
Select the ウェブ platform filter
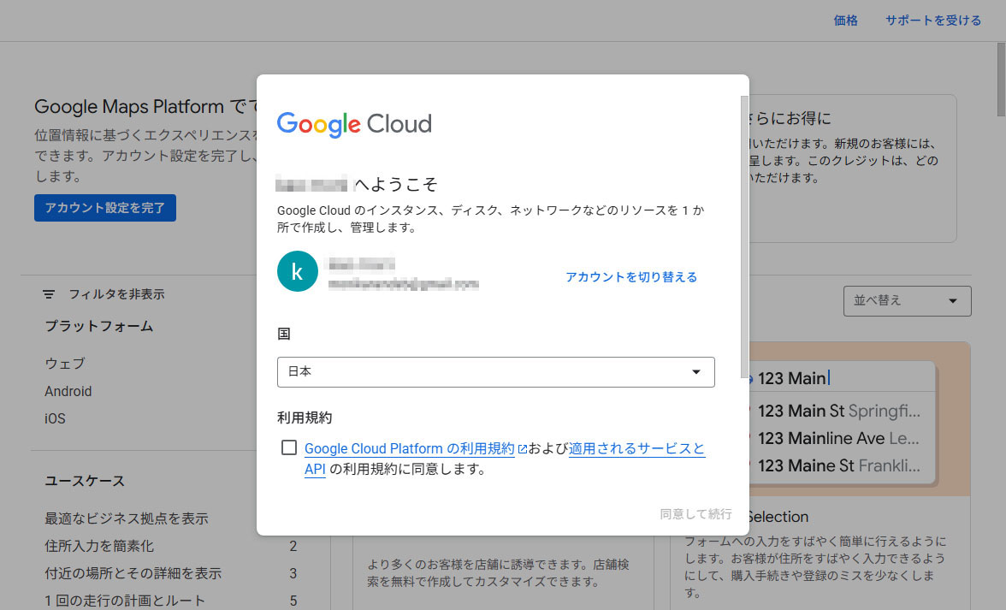(65, 364)
